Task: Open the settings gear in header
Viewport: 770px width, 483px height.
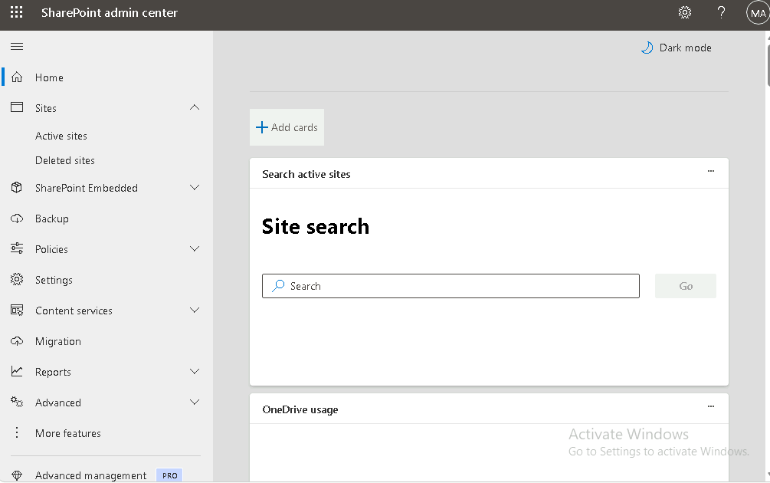Action: [x=684, y=12]
